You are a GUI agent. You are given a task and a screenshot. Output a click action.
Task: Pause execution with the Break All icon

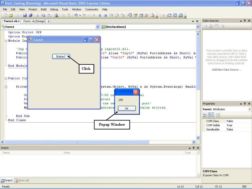[x=100, y=15]
